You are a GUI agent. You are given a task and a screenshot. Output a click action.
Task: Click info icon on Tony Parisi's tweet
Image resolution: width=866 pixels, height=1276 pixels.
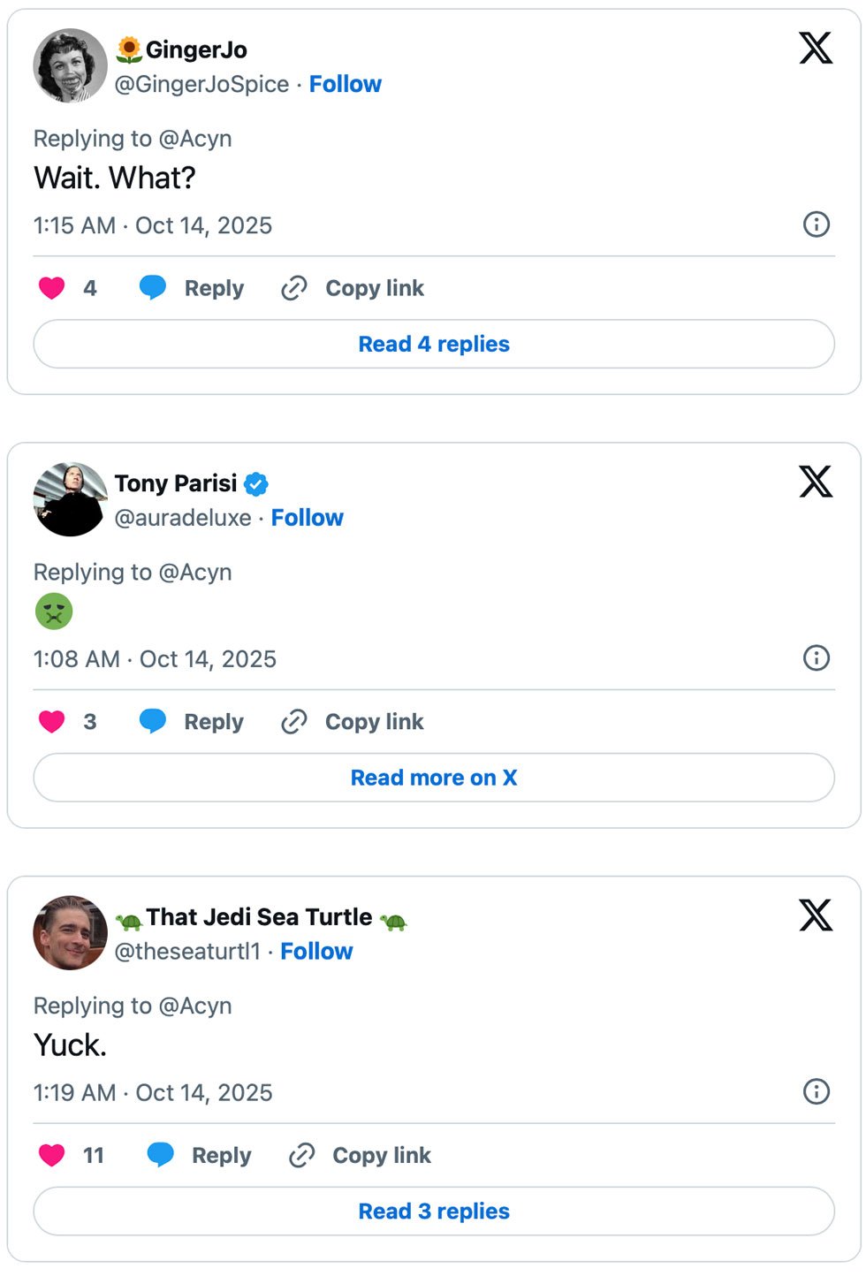tap(816, 657)
